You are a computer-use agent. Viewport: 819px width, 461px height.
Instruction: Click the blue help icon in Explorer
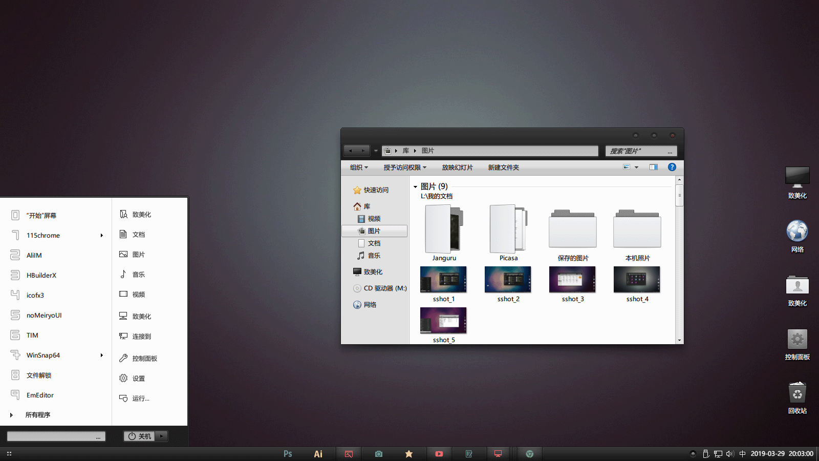[672, 167]
